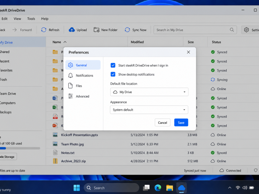Screen dimensions: 259x194
Task: Click the search magnifier in My Drive field
Action: tap(232, 30)
